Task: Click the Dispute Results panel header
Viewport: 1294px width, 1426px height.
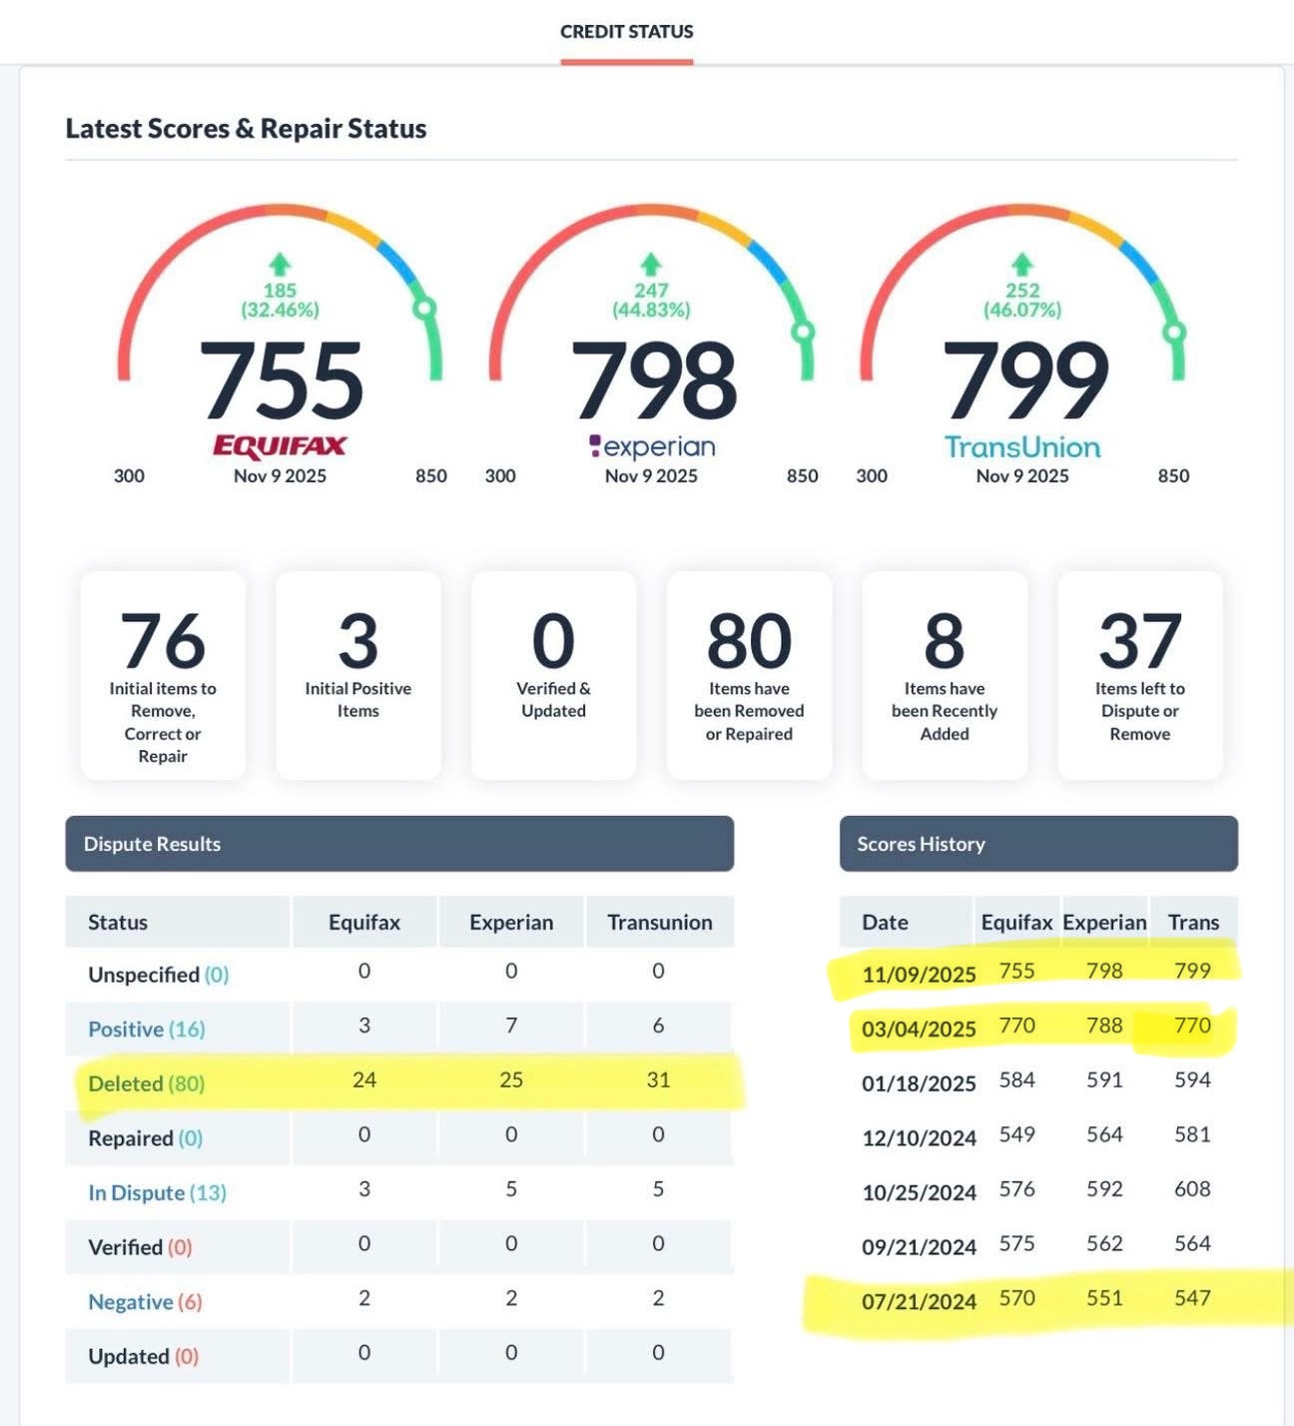Action: [x=399, y=844]
